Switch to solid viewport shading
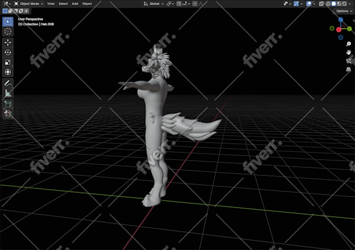 [x=334, y=4]
